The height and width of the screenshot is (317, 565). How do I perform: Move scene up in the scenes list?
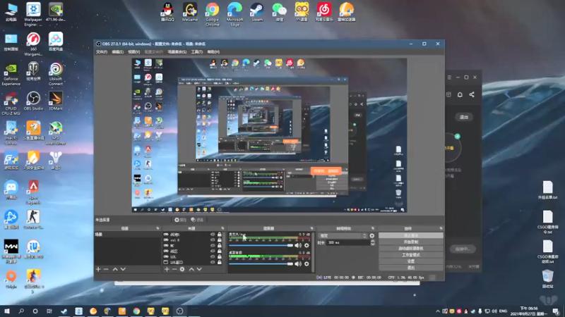pos(115,269)
